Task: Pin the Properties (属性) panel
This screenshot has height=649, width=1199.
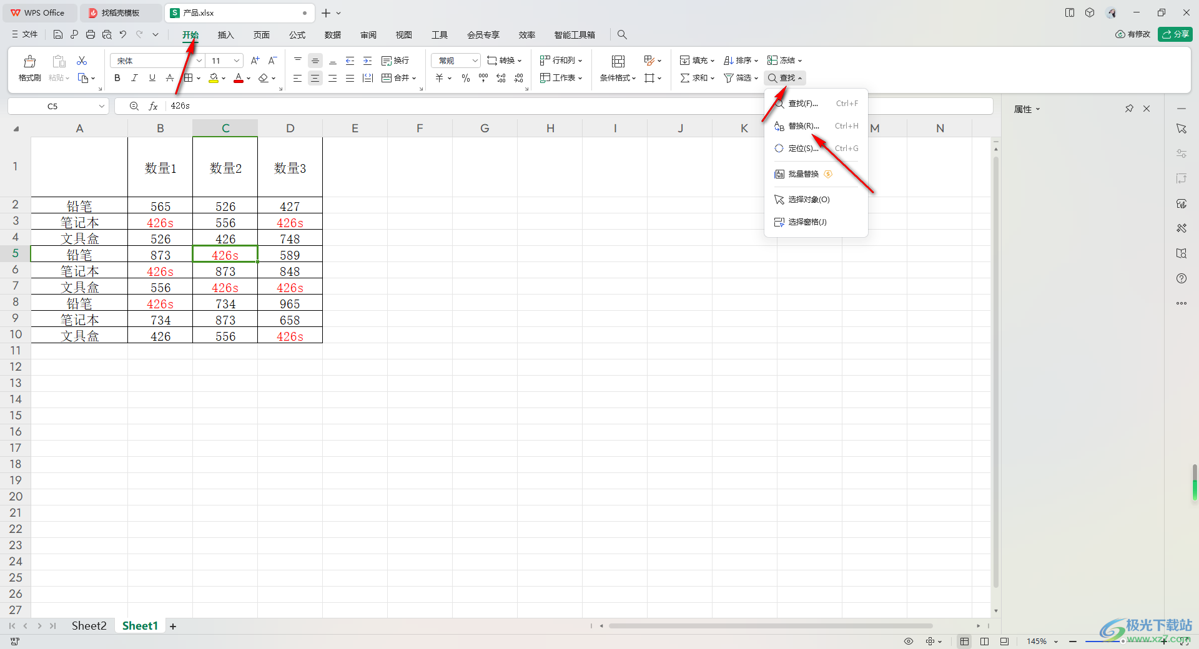Action: (1129, 109)
